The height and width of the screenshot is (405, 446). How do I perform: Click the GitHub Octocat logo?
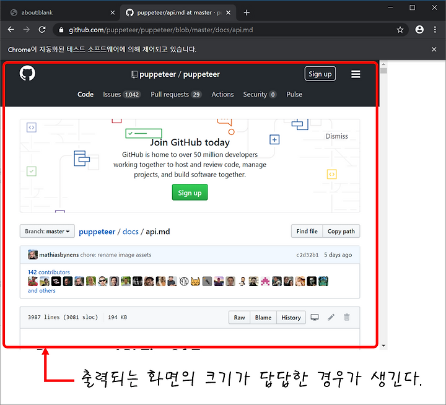click(27, 73)
